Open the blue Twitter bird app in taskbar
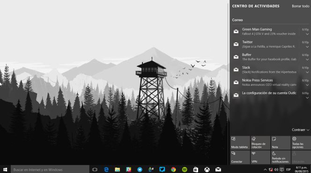This screenshot has height=173, width=311. 162,169
